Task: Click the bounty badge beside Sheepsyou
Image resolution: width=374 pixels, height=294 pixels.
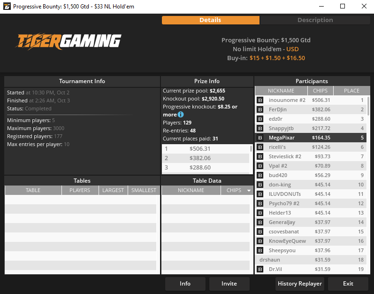Action: (260, 250)
